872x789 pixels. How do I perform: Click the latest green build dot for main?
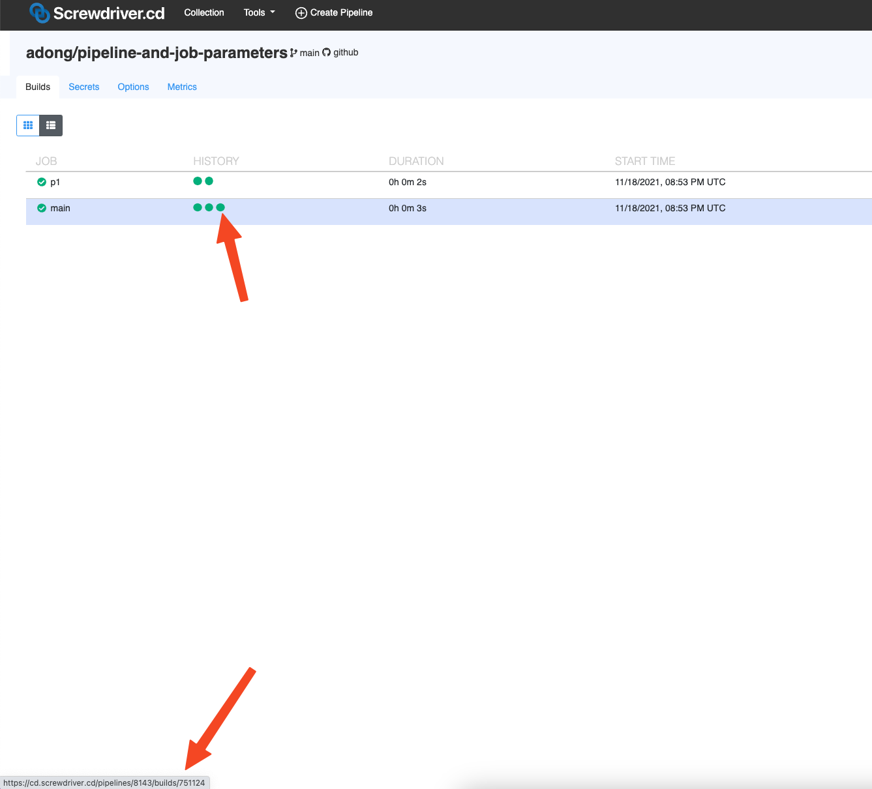point(221,207)
